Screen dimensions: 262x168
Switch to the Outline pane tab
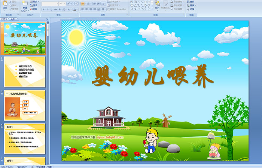click(x=13, y=19)
